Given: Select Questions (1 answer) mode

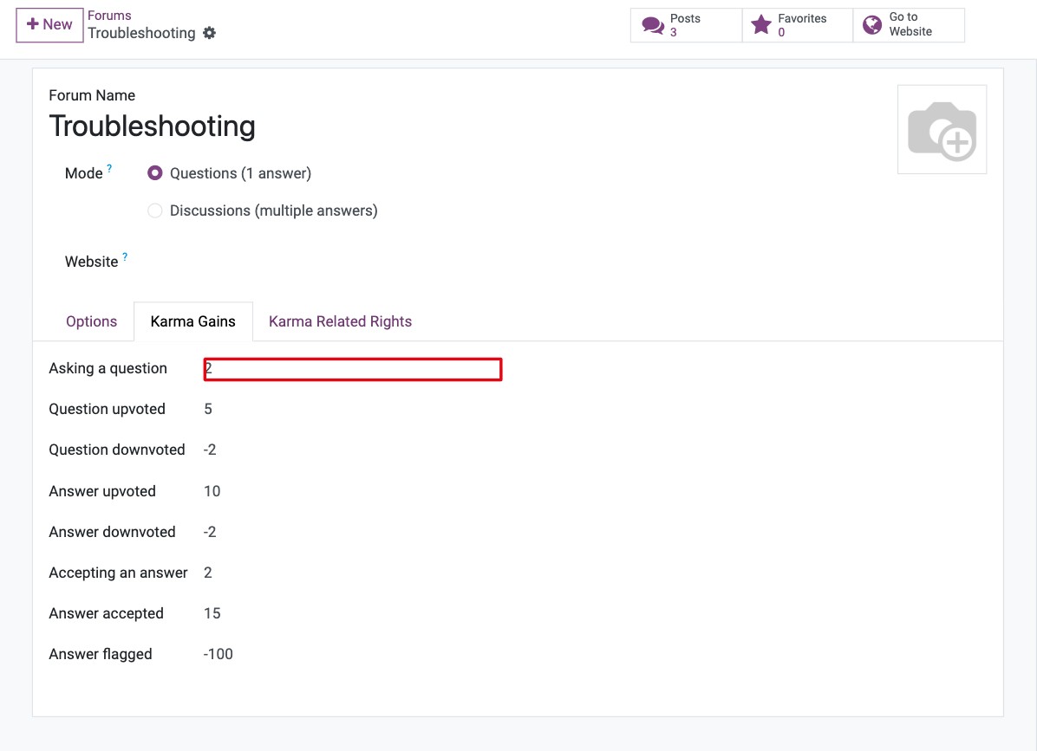Looking at the screenshot, I should (x=154, y=173).
